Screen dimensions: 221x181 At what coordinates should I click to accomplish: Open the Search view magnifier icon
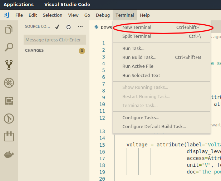tap(9, 47)
